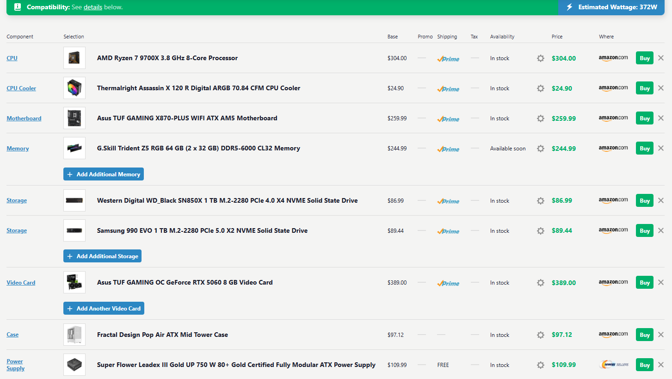Click the gear icon for the G.Skill memory row
672x379 pixels.
pyautogui.click(x=540, y=149)
